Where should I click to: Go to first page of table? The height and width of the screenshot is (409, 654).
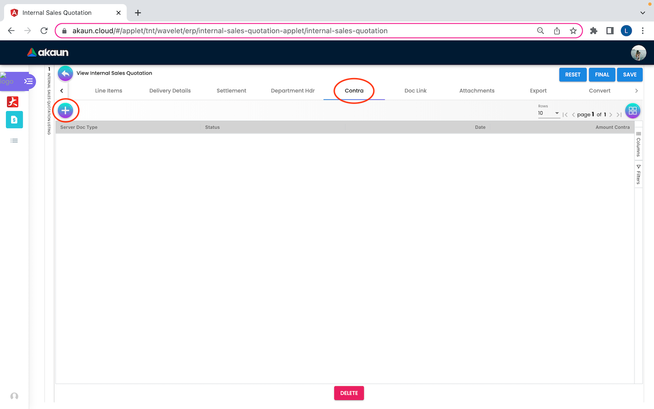[565, 115]
